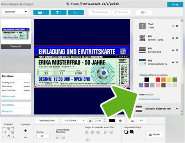Screen dimensions: 185x143
Task: Click the Anpassen minus icon
Action: pyautogui.click(x=25, y=137)
